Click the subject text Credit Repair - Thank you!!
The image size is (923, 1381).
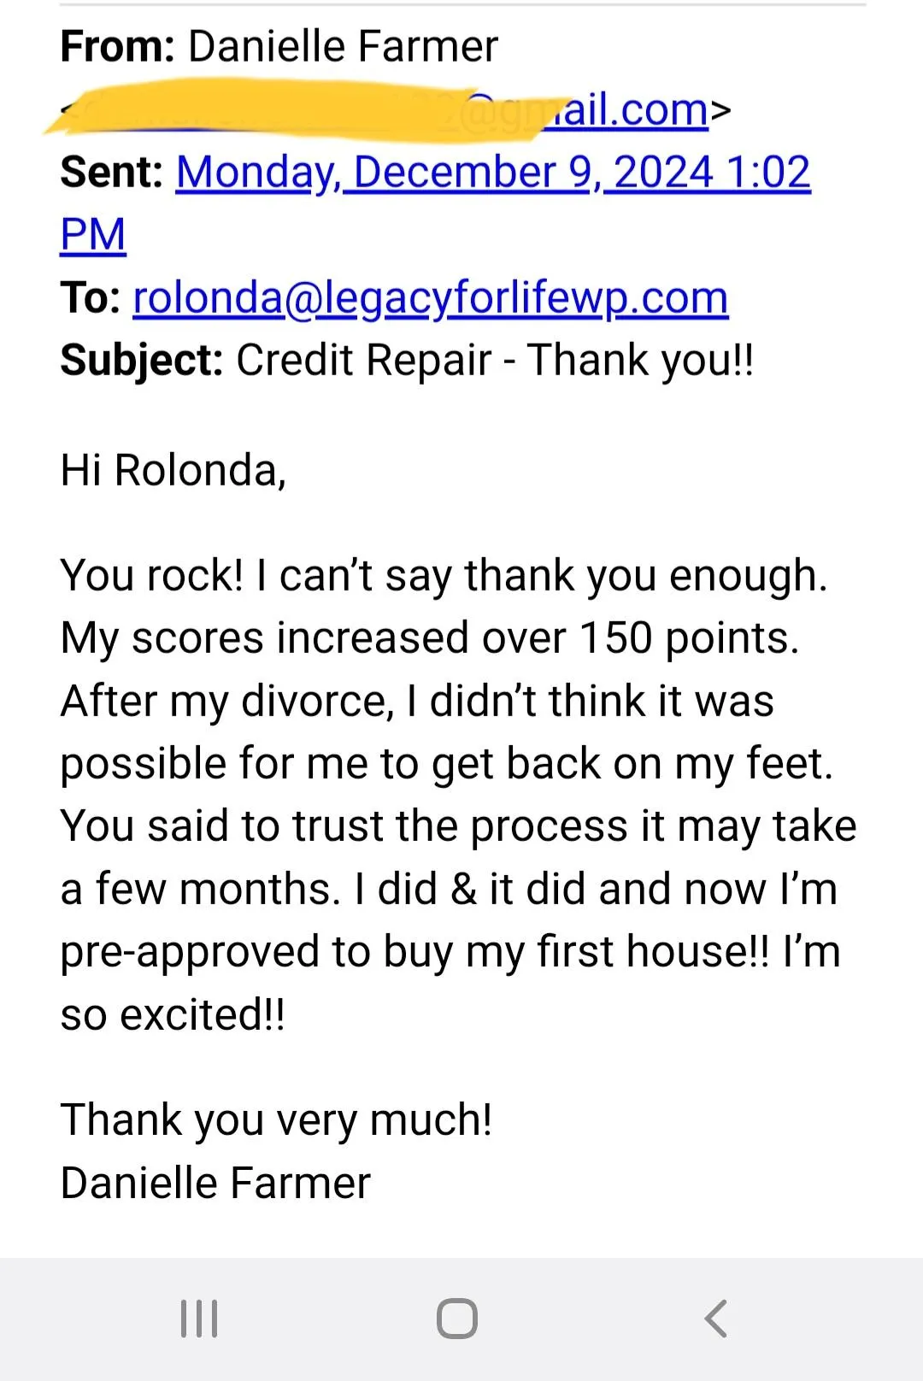click(x=495, y=361)
